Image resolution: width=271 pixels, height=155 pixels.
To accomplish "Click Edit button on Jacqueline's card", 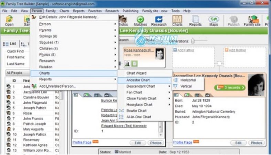I will tap(238, 143).
